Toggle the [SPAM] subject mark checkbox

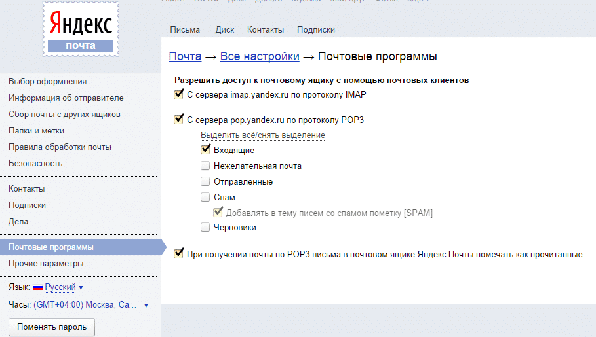click(218, 212)
